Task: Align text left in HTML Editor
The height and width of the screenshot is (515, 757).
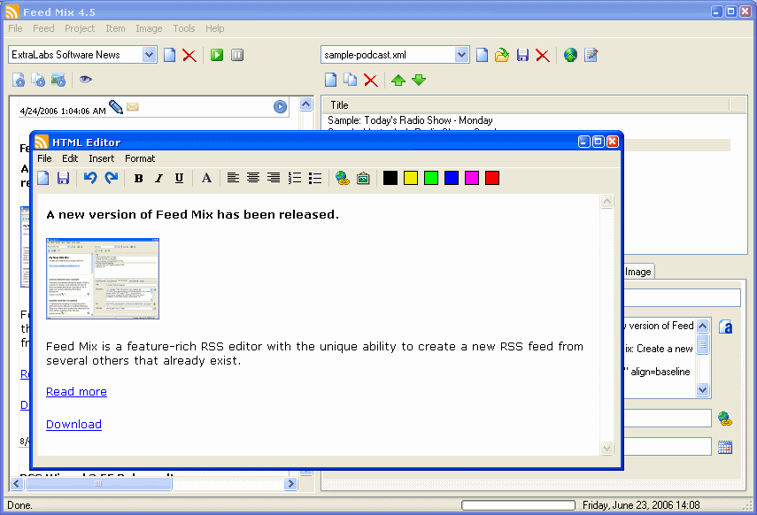Action: [x=233, y=178]
